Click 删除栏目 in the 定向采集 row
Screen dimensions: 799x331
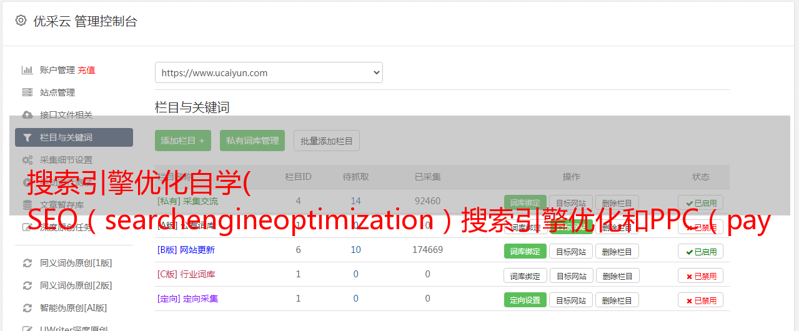617,300
